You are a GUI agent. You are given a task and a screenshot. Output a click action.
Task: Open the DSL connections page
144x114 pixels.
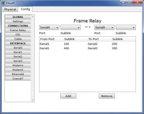(x=18, y=35)
